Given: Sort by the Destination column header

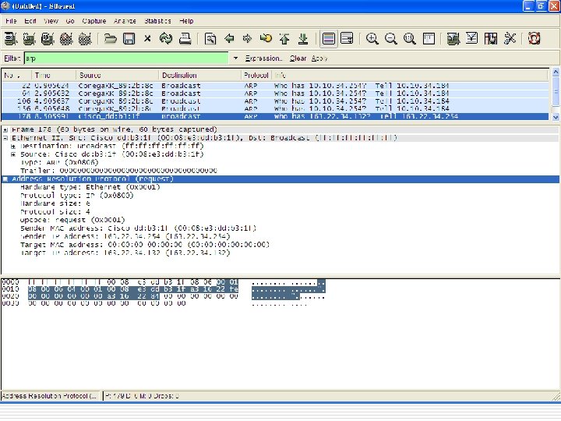Looking at the screenshot, I should [x=199, y=75].
